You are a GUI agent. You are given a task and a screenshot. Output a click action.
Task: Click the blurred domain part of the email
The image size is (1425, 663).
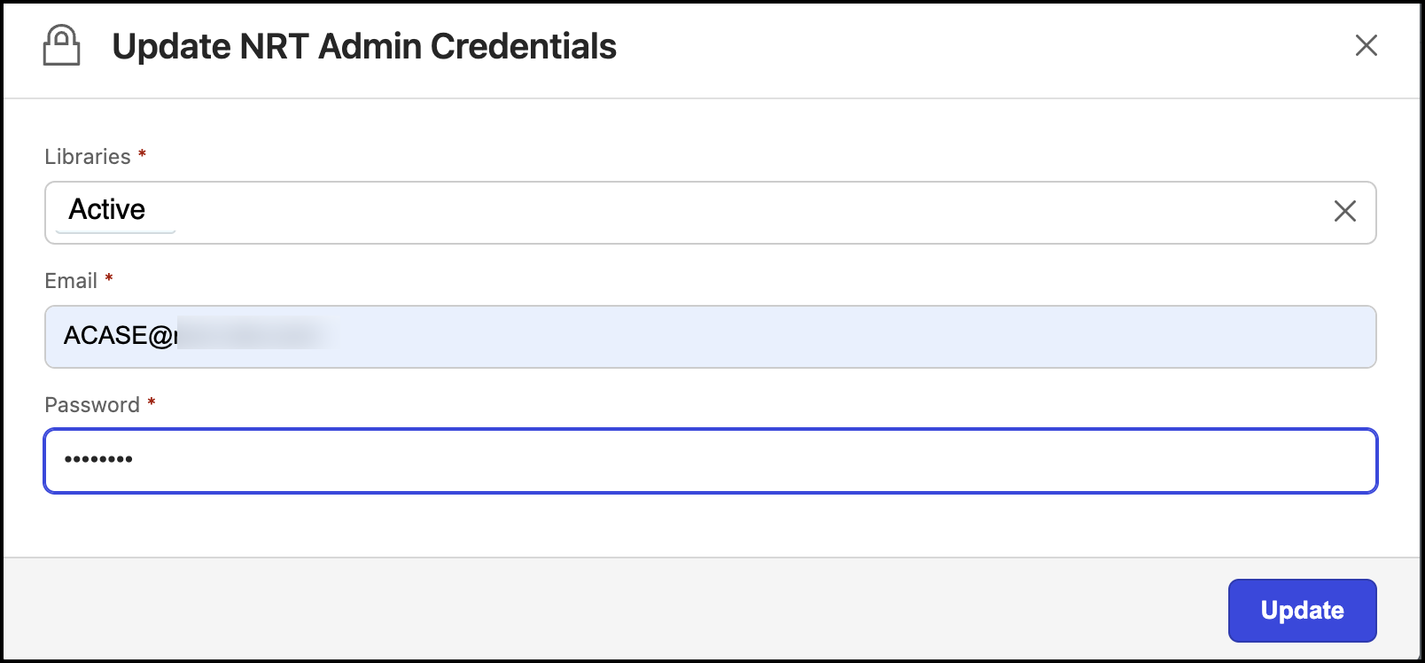[x=253, y=336]
